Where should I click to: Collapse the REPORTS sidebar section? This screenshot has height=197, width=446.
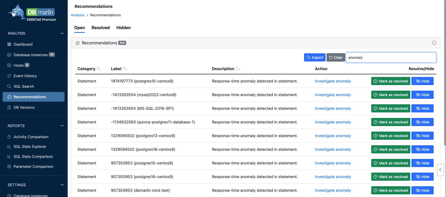[62, 126]
